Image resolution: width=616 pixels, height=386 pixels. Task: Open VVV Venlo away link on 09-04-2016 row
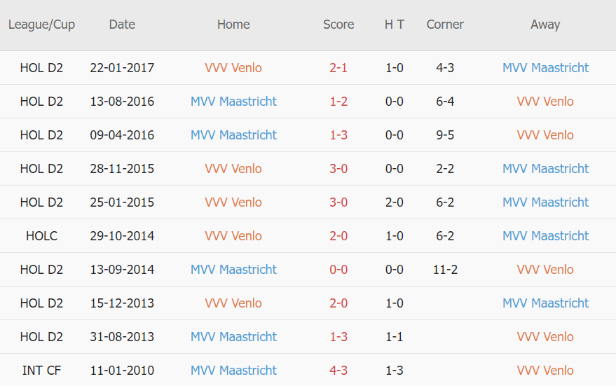545,135
